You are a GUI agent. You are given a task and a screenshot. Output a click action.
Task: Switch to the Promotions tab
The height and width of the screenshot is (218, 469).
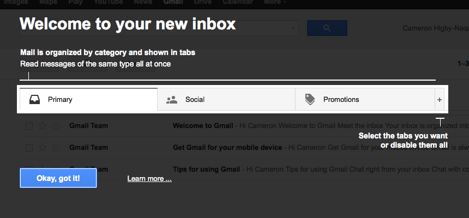point(365,100)
